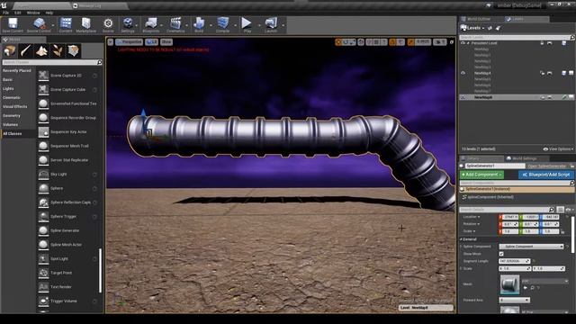Image resolution: width=576 pixels, height=324 pixels.
Task: Toggle visibility eye of NewMap4 level
Action: (463, 73)
